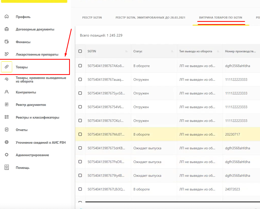Toggle the select-all checkbox in table header
The height and width of the screenshot is (209, 260).
click(x=80, y=51)
